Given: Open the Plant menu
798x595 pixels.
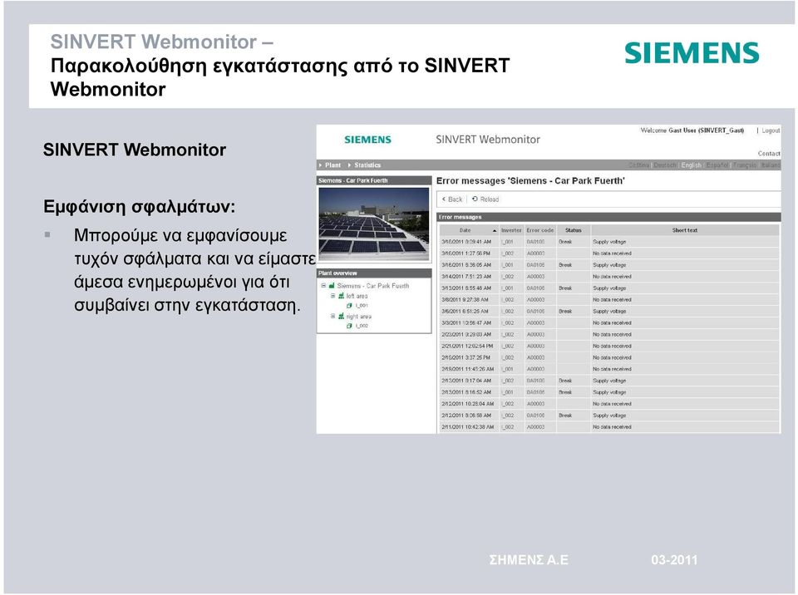Looking at the screenshot, I should [x=330, y=165].
